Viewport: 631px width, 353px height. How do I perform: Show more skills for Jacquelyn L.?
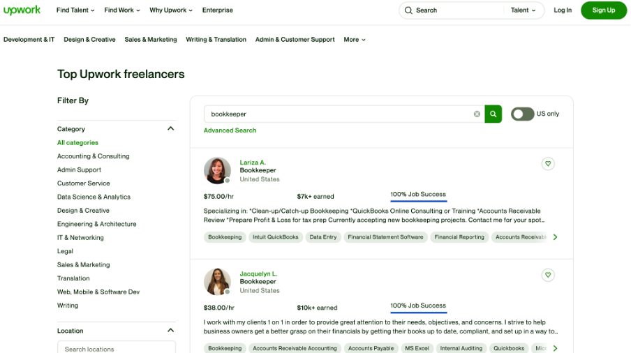pos(556,349)
